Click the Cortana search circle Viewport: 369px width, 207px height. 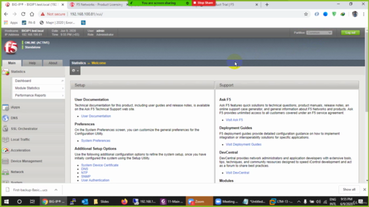[19, 202]
